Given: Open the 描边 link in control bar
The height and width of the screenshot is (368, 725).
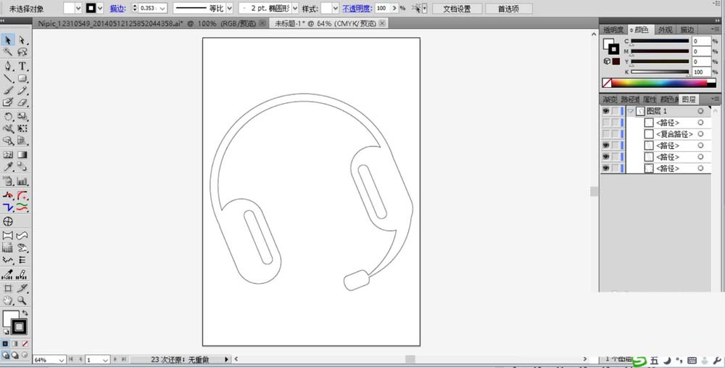Looking at the screenshot, I should (x=118, y=8).
